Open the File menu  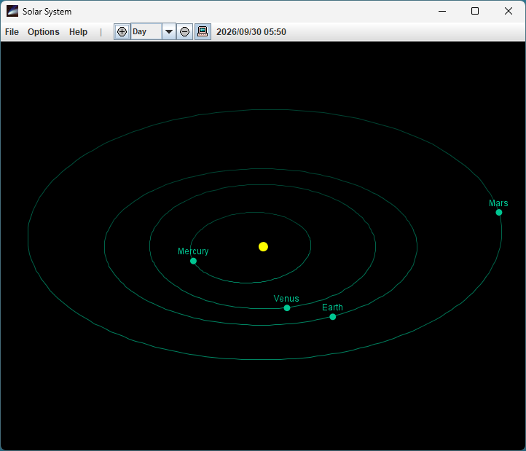12,32
